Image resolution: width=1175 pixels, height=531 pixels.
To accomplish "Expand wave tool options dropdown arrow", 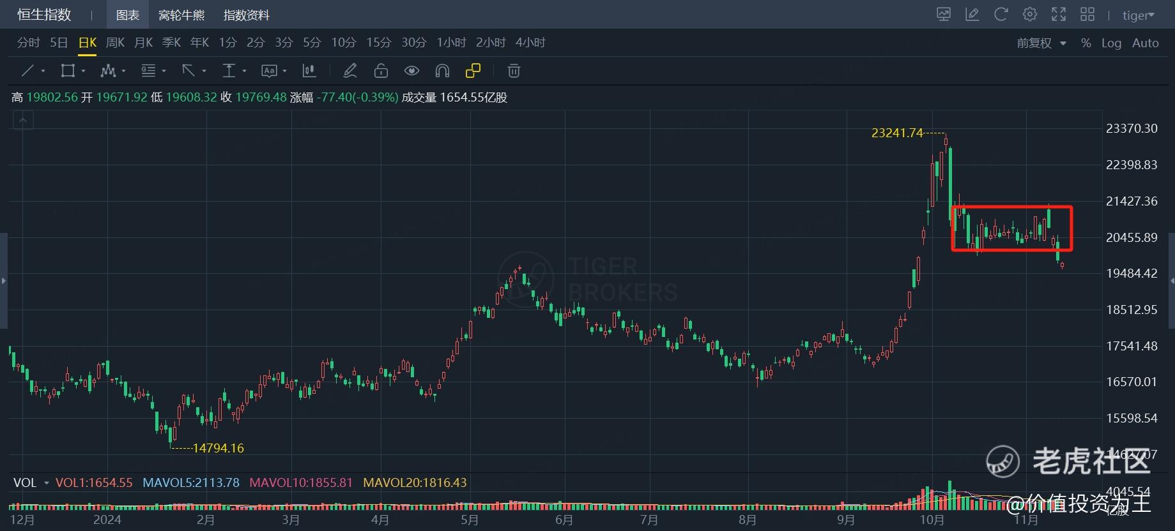I will [123, 71].
